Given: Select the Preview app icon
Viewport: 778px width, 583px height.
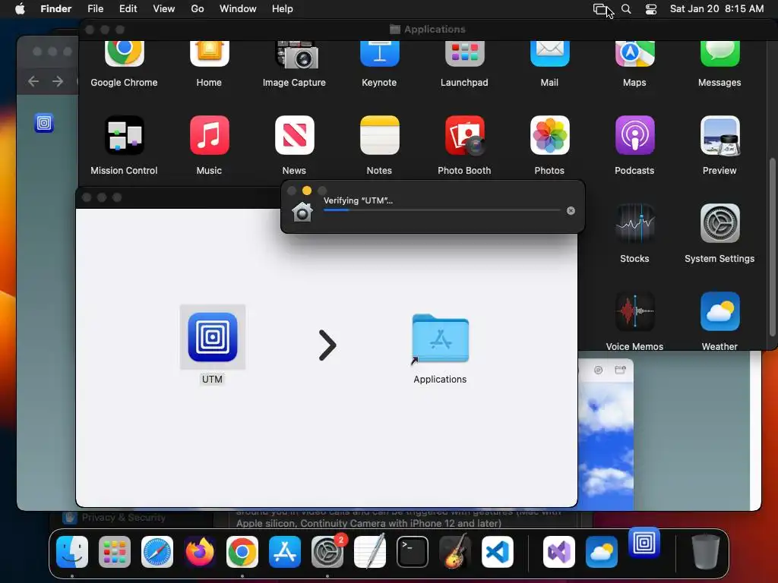Looking at the screenshot, I should point(719,135).
